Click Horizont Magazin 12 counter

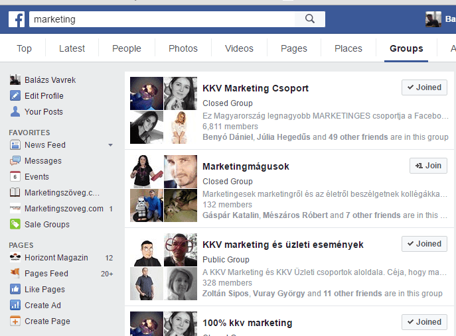click(x=109, y=258)
